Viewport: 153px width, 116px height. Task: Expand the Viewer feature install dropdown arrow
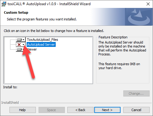pos(23,49)
